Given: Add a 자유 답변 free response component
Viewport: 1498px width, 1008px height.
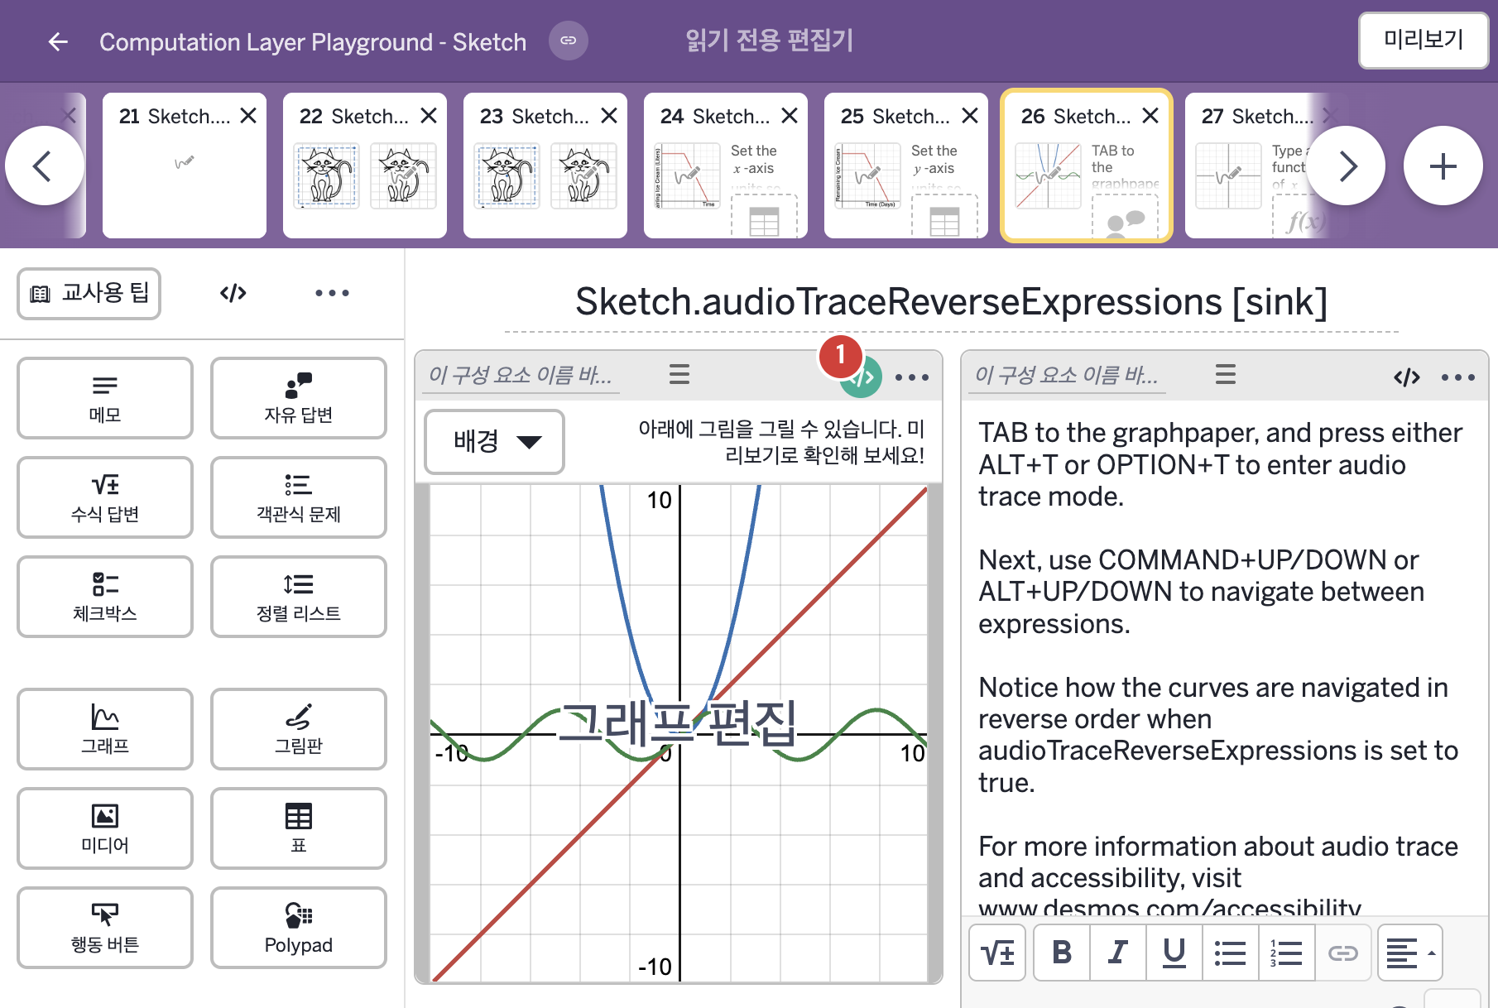Looking at the screenshot, I should click(299, 398).
